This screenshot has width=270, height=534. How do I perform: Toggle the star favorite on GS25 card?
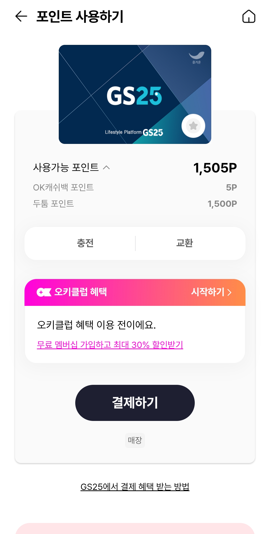pos(193,126)
